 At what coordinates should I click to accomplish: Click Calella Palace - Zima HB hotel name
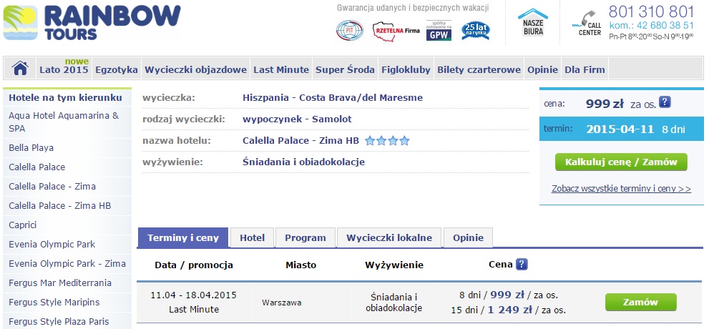point(300,141)
